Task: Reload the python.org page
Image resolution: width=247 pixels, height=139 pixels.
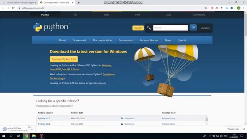Action: click(x=13, y=8)
